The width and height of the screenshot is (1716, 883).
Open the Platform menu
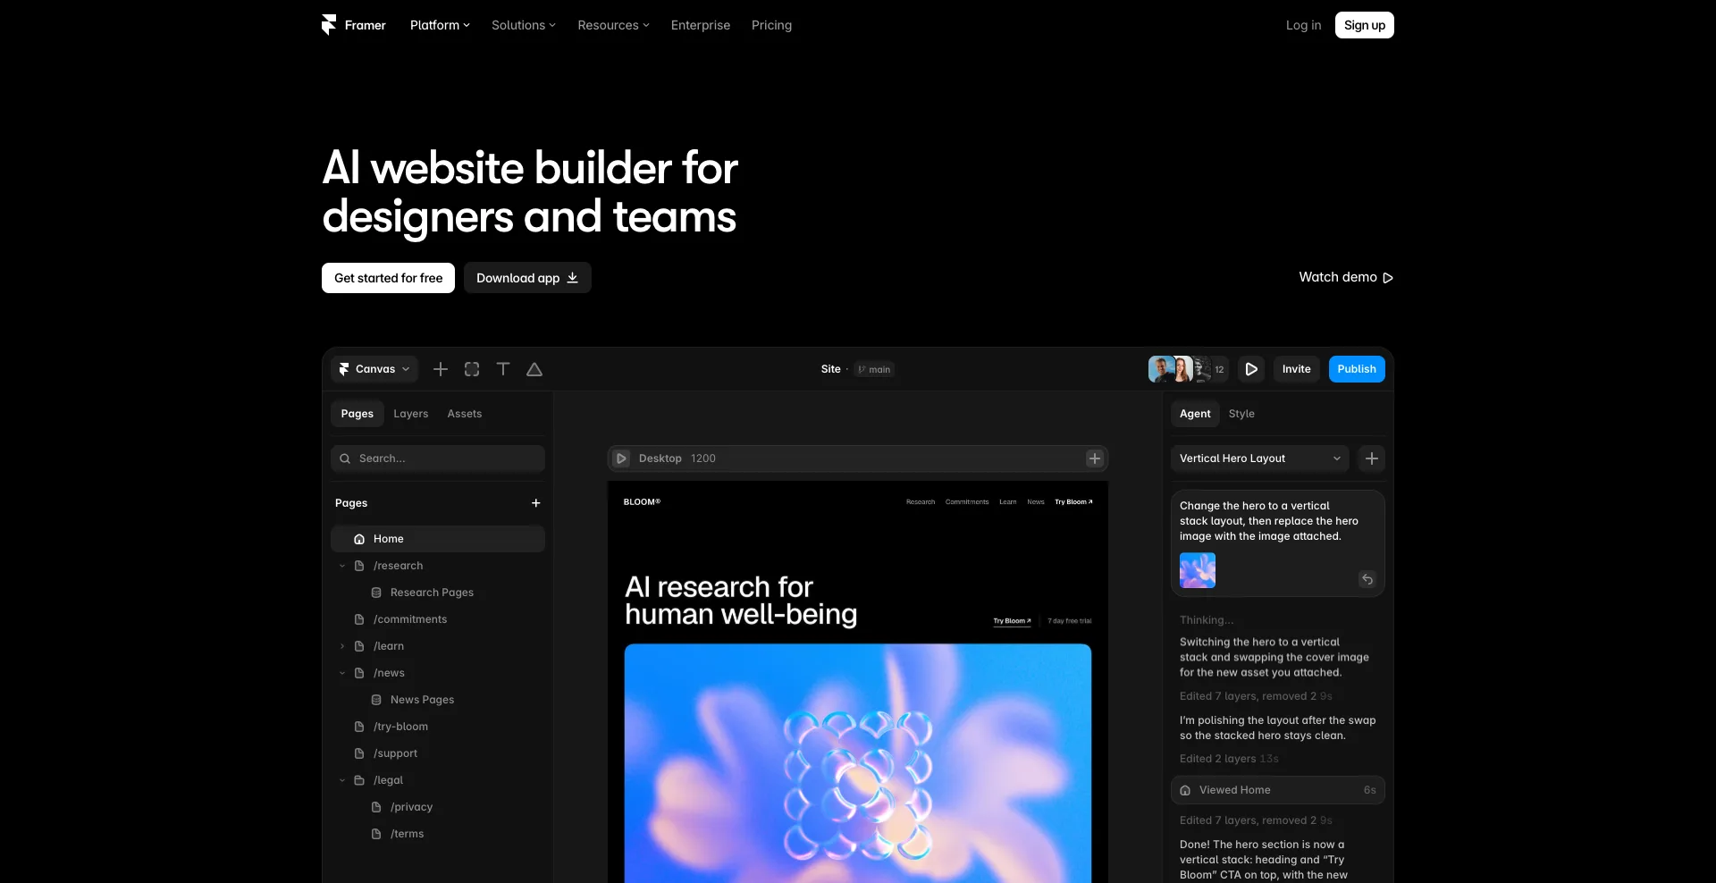[440, 25]
